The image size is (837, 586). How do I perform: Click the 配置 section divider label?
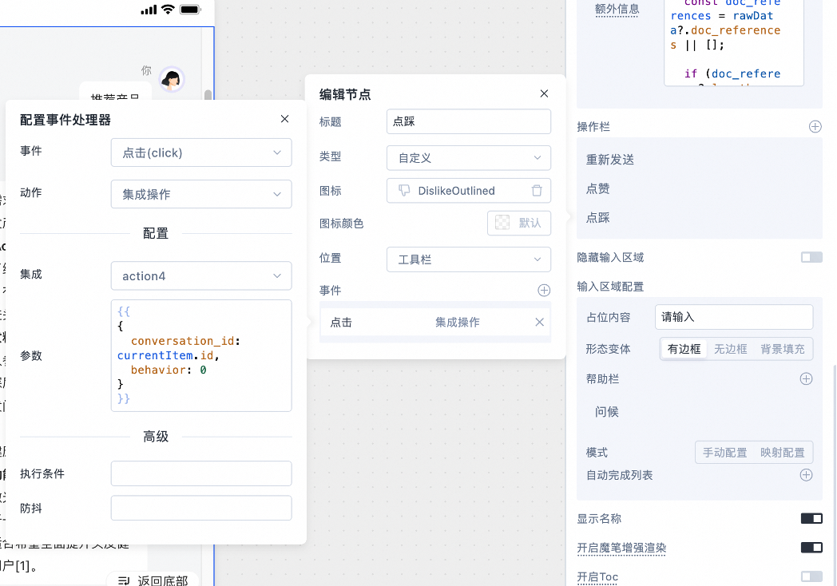point(155,233)
